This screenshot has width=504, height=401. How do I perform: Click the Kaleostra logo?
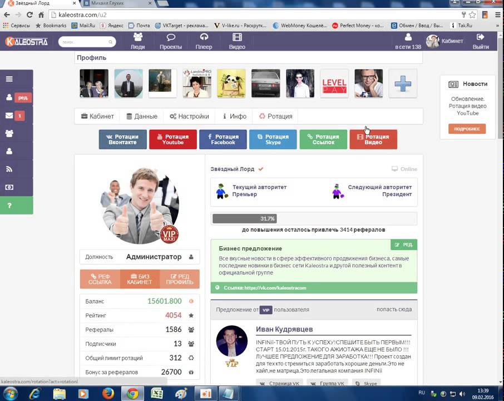pos(26,42)
